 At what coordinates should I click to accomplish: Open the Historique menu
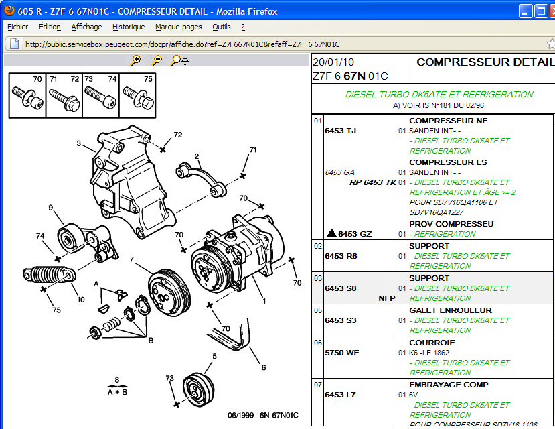129,27
